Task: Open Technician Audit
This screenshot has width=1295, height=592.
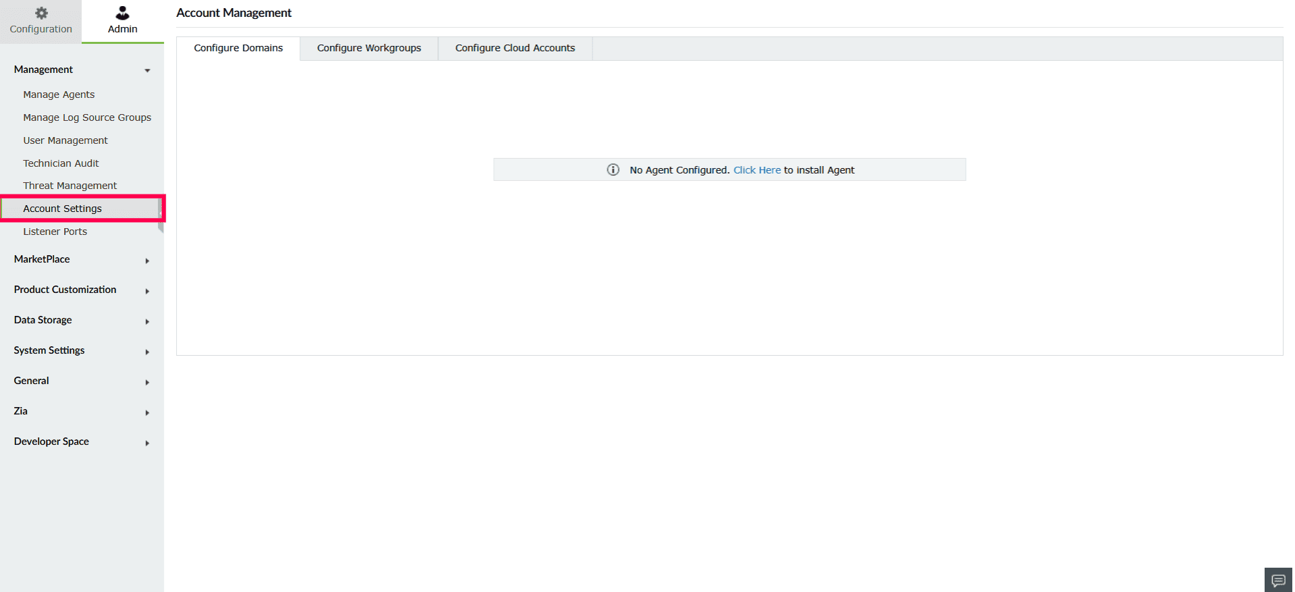Action: pos(61,163)
